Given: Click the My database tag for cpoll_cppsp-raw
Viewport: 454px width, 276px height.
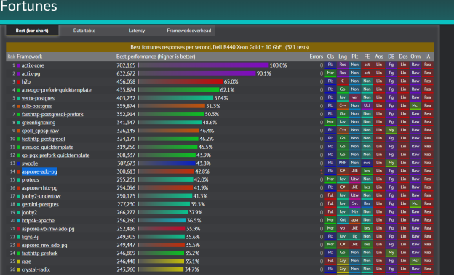Looking at the screenshot, I should coord(391,130).
